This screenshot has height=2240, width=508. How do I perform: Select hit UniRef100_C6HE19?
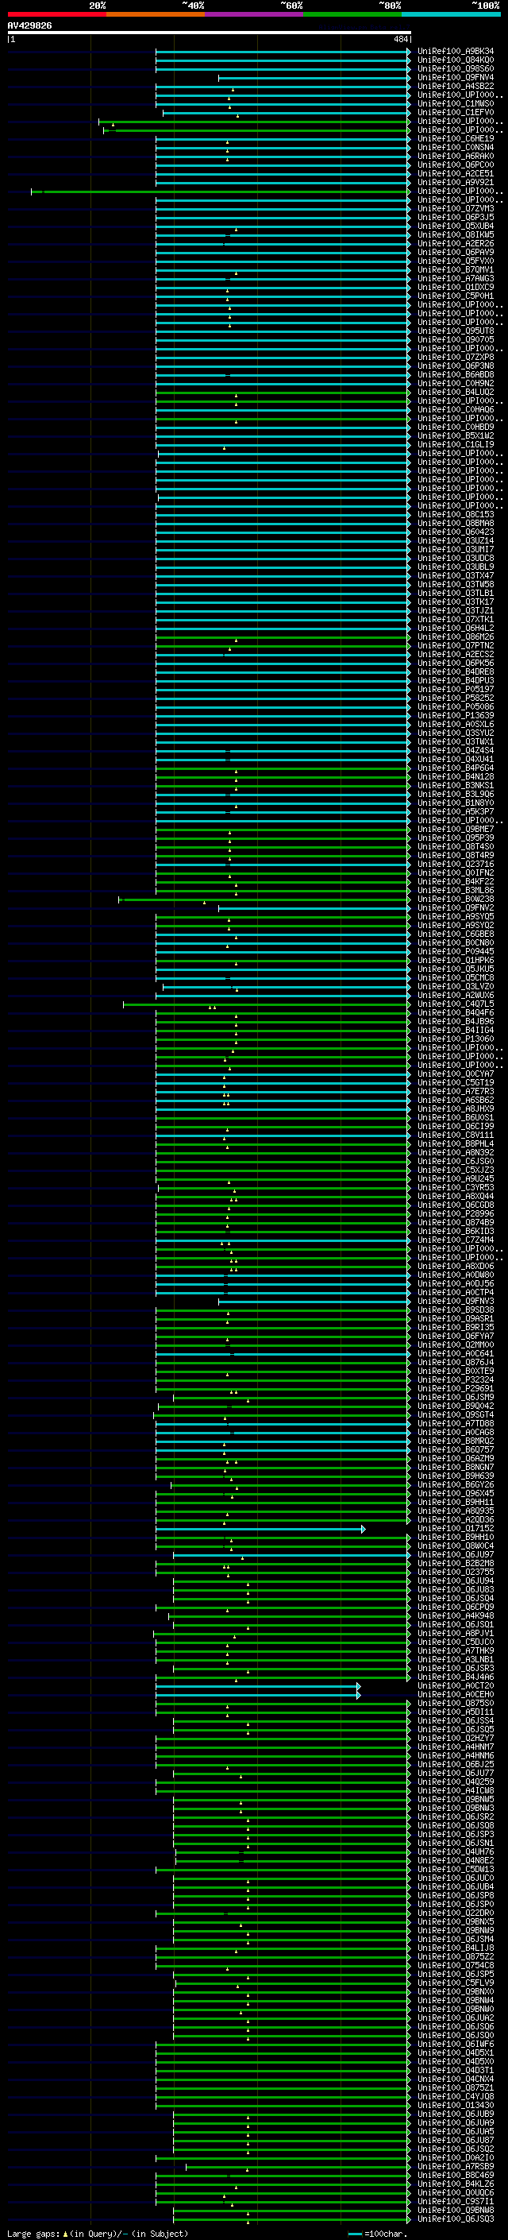(x=456, y=138)
